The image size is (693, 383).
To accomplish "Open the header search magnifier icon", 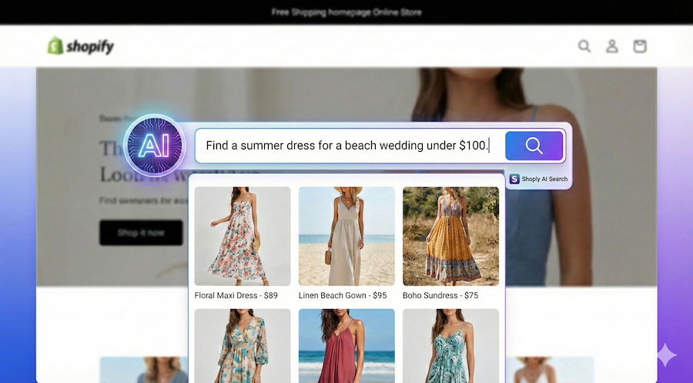I will click(584, 46).
